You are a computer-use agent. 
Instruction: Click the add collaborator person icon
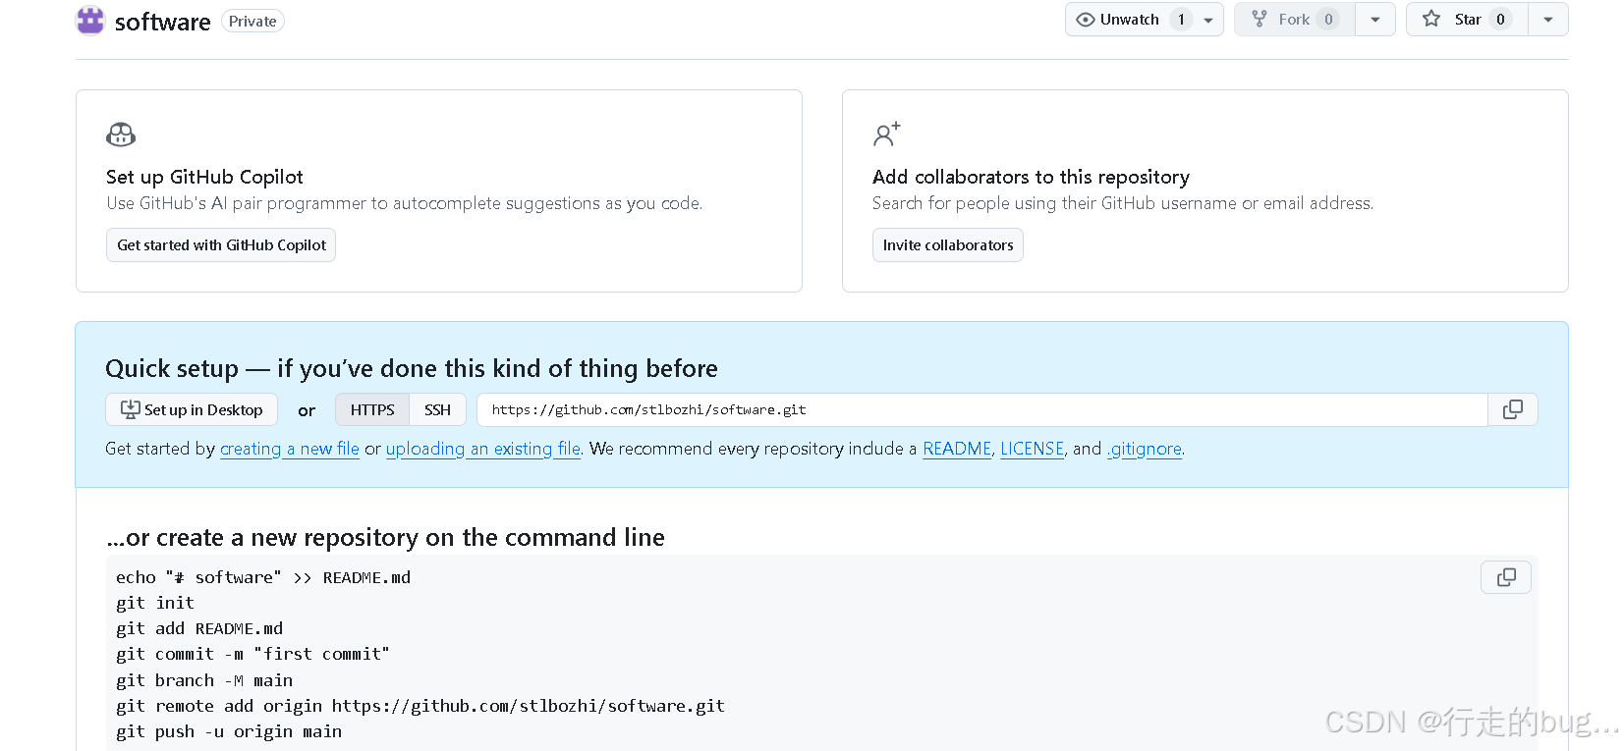point(886,134)
